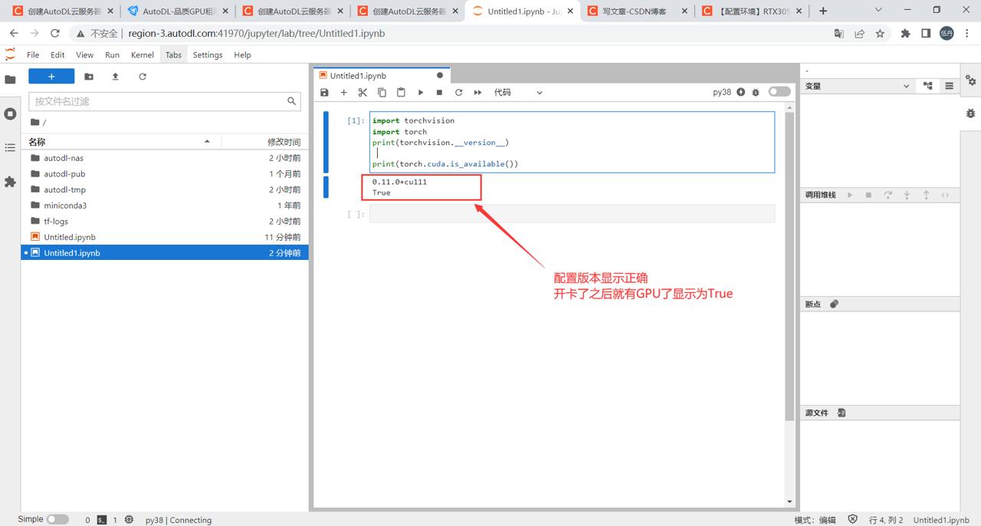
Task: Click the py38 kernel name in the toolbar
Action: pos(722,92)
